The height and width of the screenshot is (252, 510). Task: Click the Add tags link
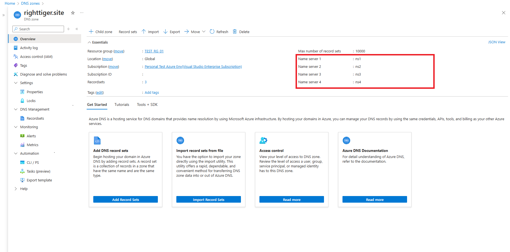pos(152,92)
